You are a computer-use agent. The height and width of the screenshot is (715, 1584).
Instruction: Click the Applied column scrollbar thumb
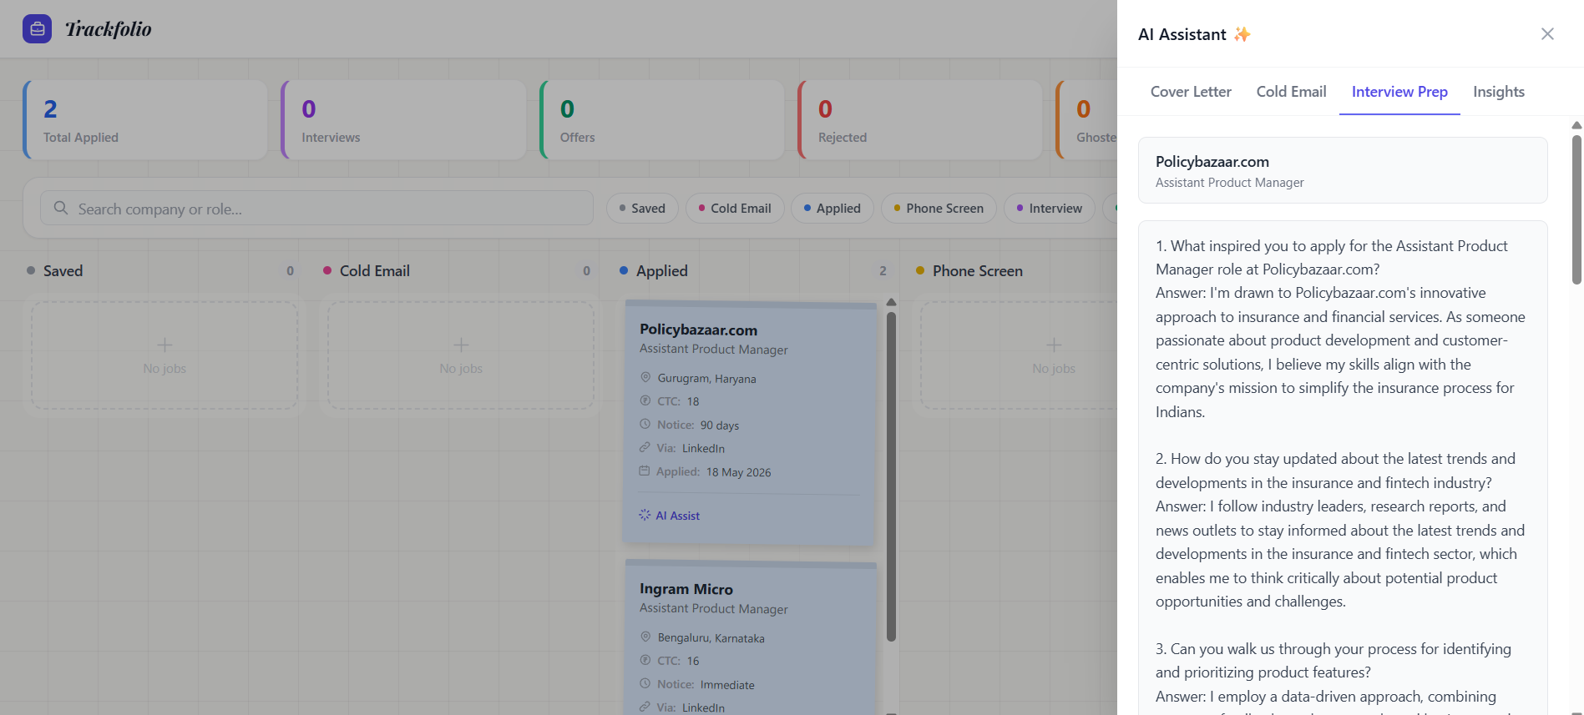pos(891,476)
